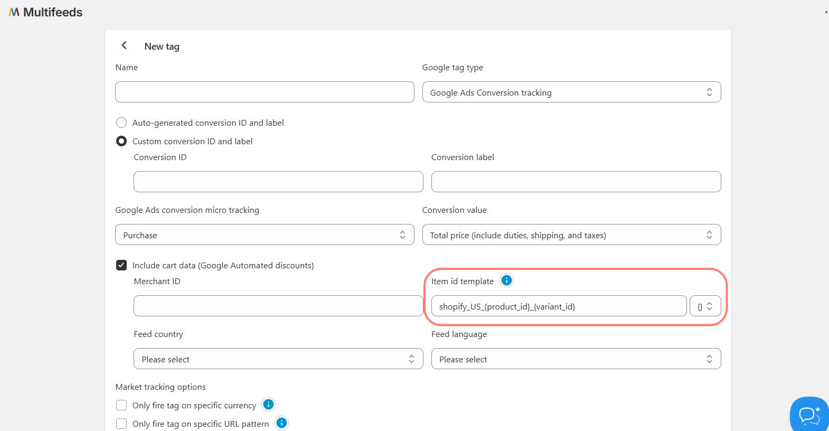Edit the Item id template field

click(x=559, y=306)
